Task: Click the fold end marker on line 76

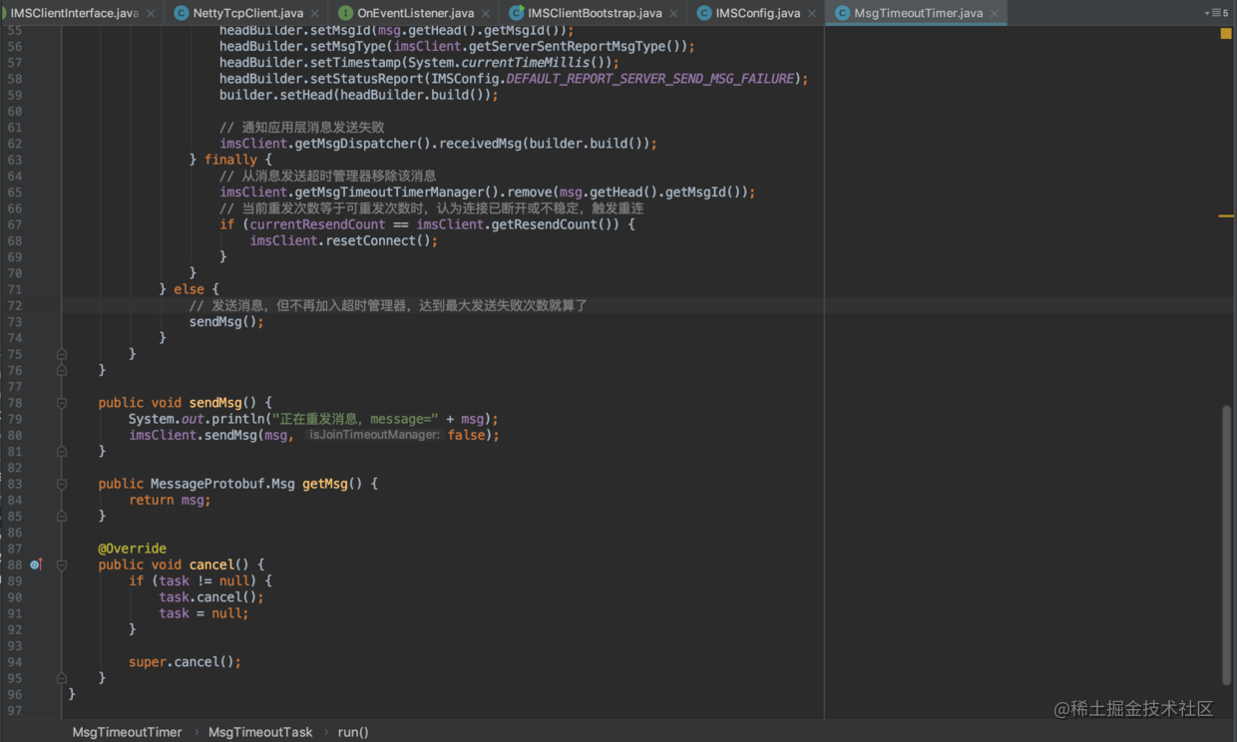Action: (x=62, y=370)
